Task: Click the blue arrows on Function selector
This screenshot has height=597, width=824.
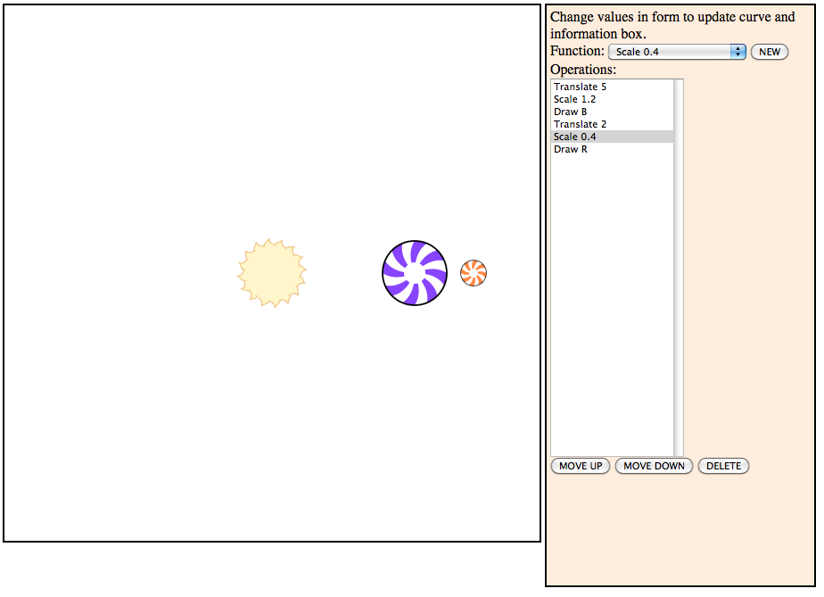Action: [x=737, y=52]
